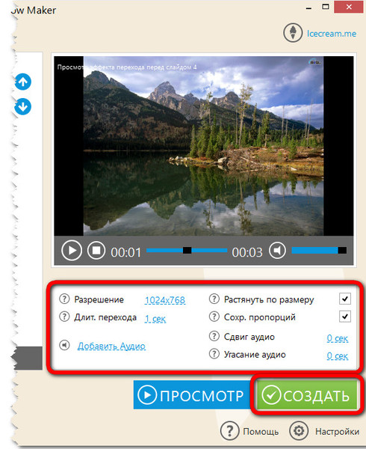Open the 1024x768 resolution dropdown
Screen dimensions: 366x449
click(x=165, y=300)
